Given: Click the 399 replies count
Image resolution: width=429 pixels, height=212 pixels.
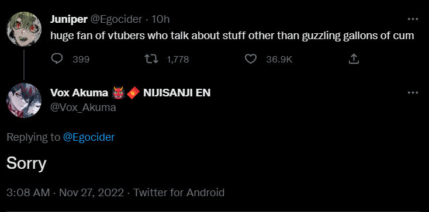Looking at the screenshot, I should click(x=81, y=60).
